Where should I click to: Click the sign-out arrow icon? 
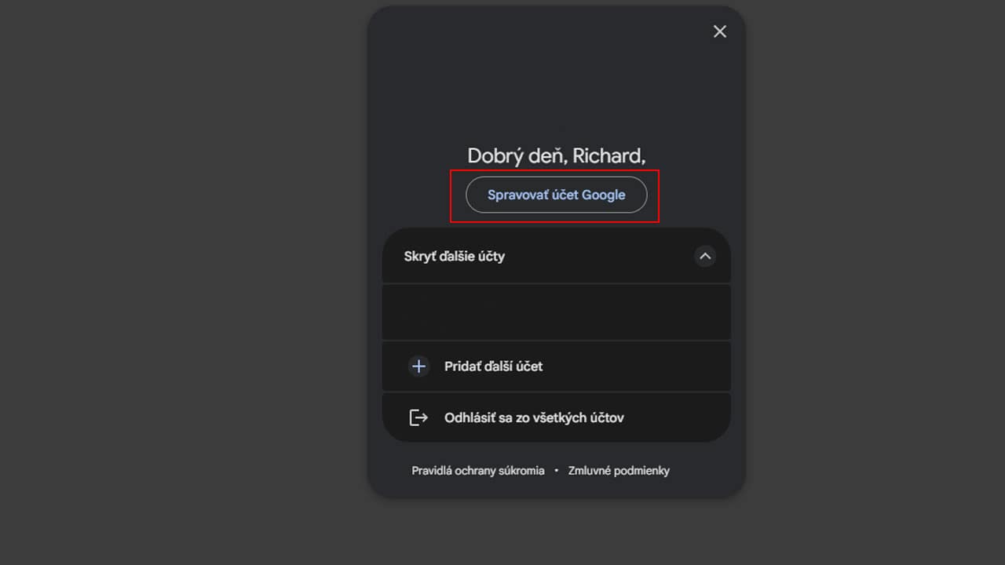coord(418,417)
